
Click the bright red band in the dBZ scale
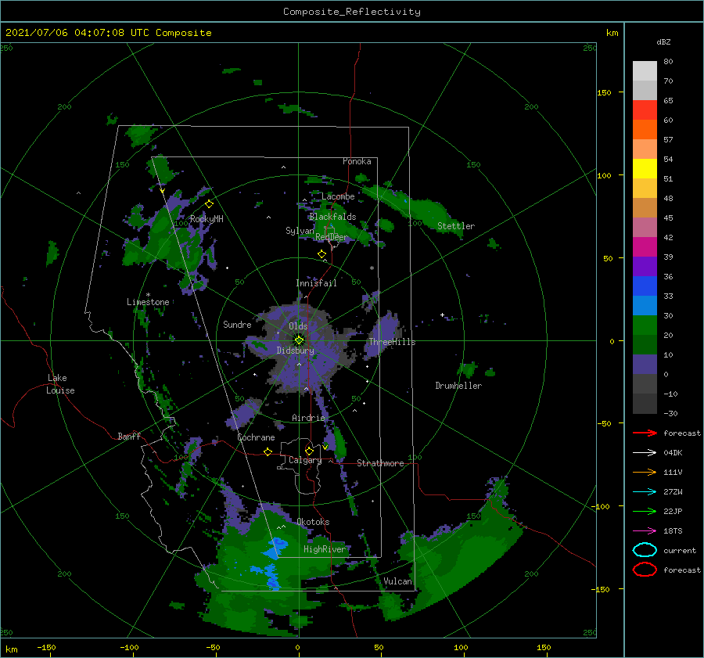click(x=645, y=110)
